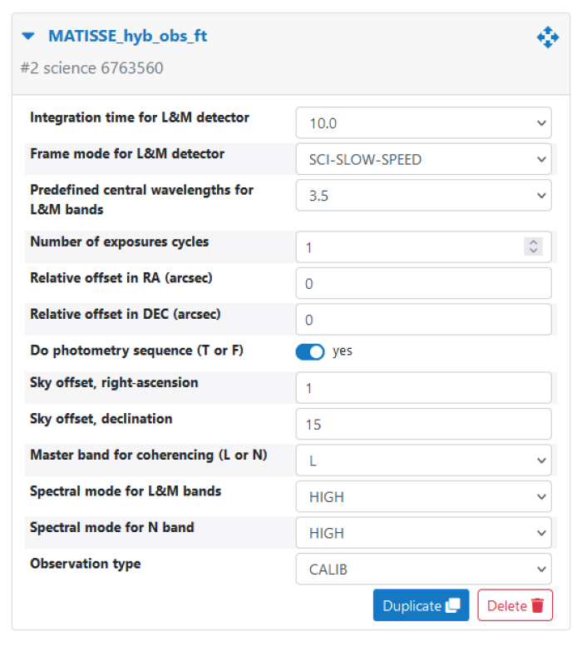
Task: Click the MATISSE_hyb_obs_ft template title
Action: (127, 36)
